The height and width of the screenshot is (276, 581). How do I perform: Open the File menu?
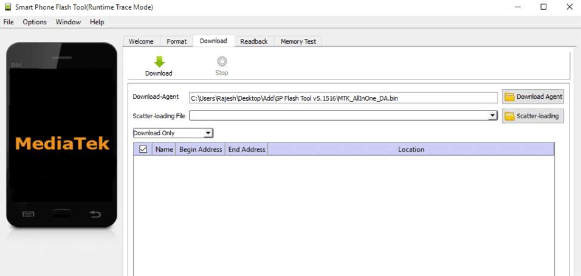tap(9, 22)
